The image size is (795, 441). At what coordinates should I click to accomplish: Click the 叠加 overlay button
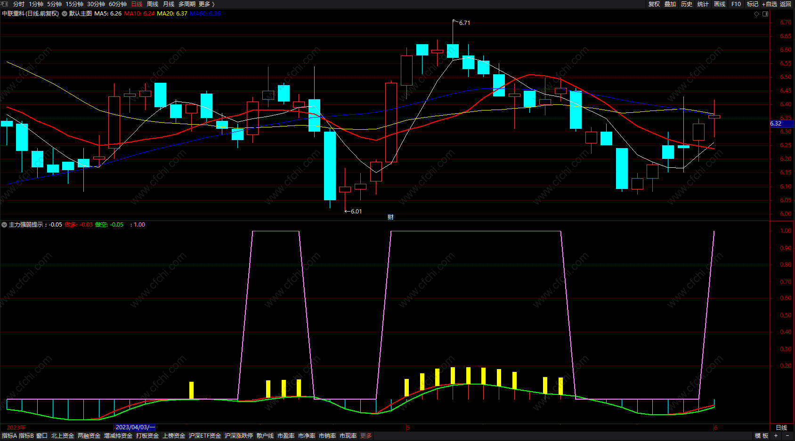click(x=670, y=4)
